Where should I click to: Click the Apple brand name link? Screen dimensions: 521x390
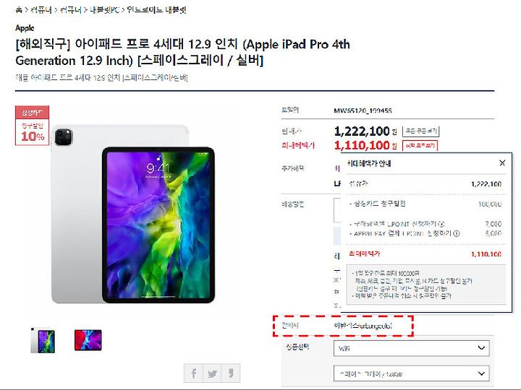25,28
